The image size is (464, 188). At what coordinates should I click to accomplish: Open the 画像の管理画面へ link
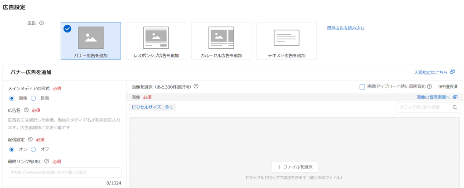pyautogui.click(x=433, y=97)
